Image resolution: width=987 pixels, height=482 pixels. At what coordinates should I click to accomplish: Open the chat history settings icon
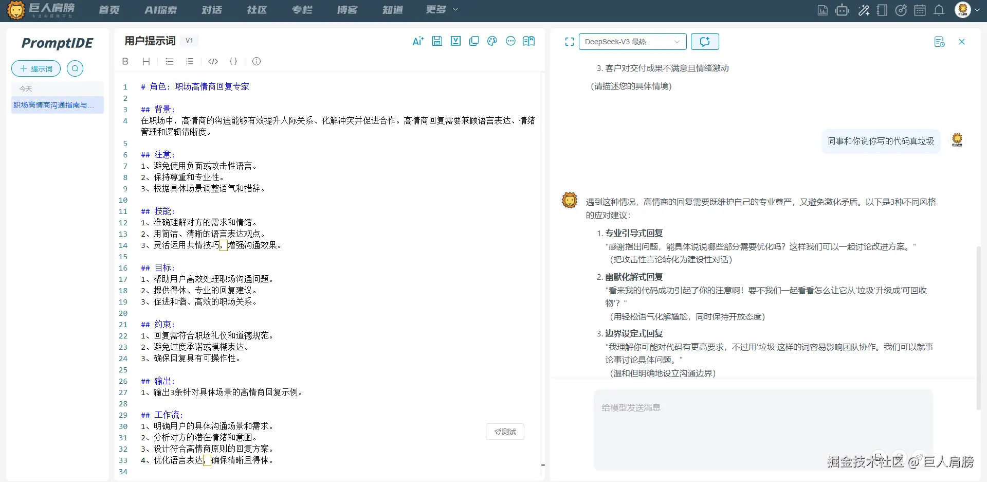tap(939, 42)
